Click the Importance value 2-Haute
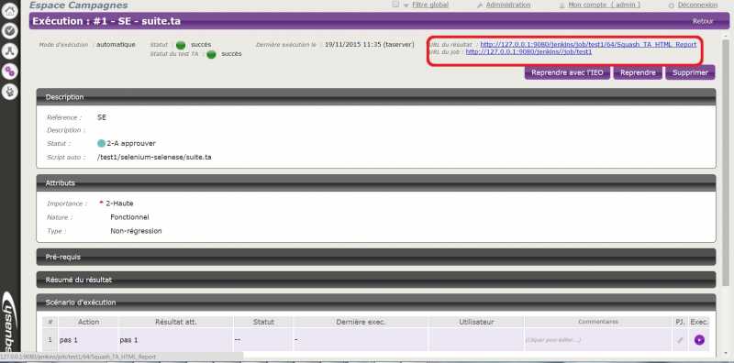734x363 pixels. [119, 203]
